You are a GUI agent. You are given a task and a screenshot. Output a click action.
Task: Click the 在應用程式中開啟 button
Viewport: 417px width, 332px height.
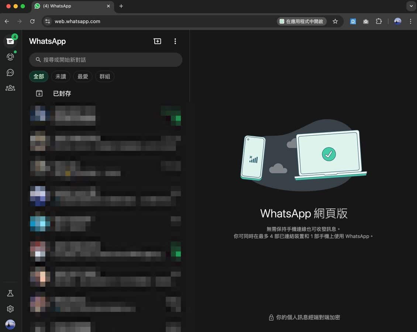pyautogui.click(x=301, y=21)
